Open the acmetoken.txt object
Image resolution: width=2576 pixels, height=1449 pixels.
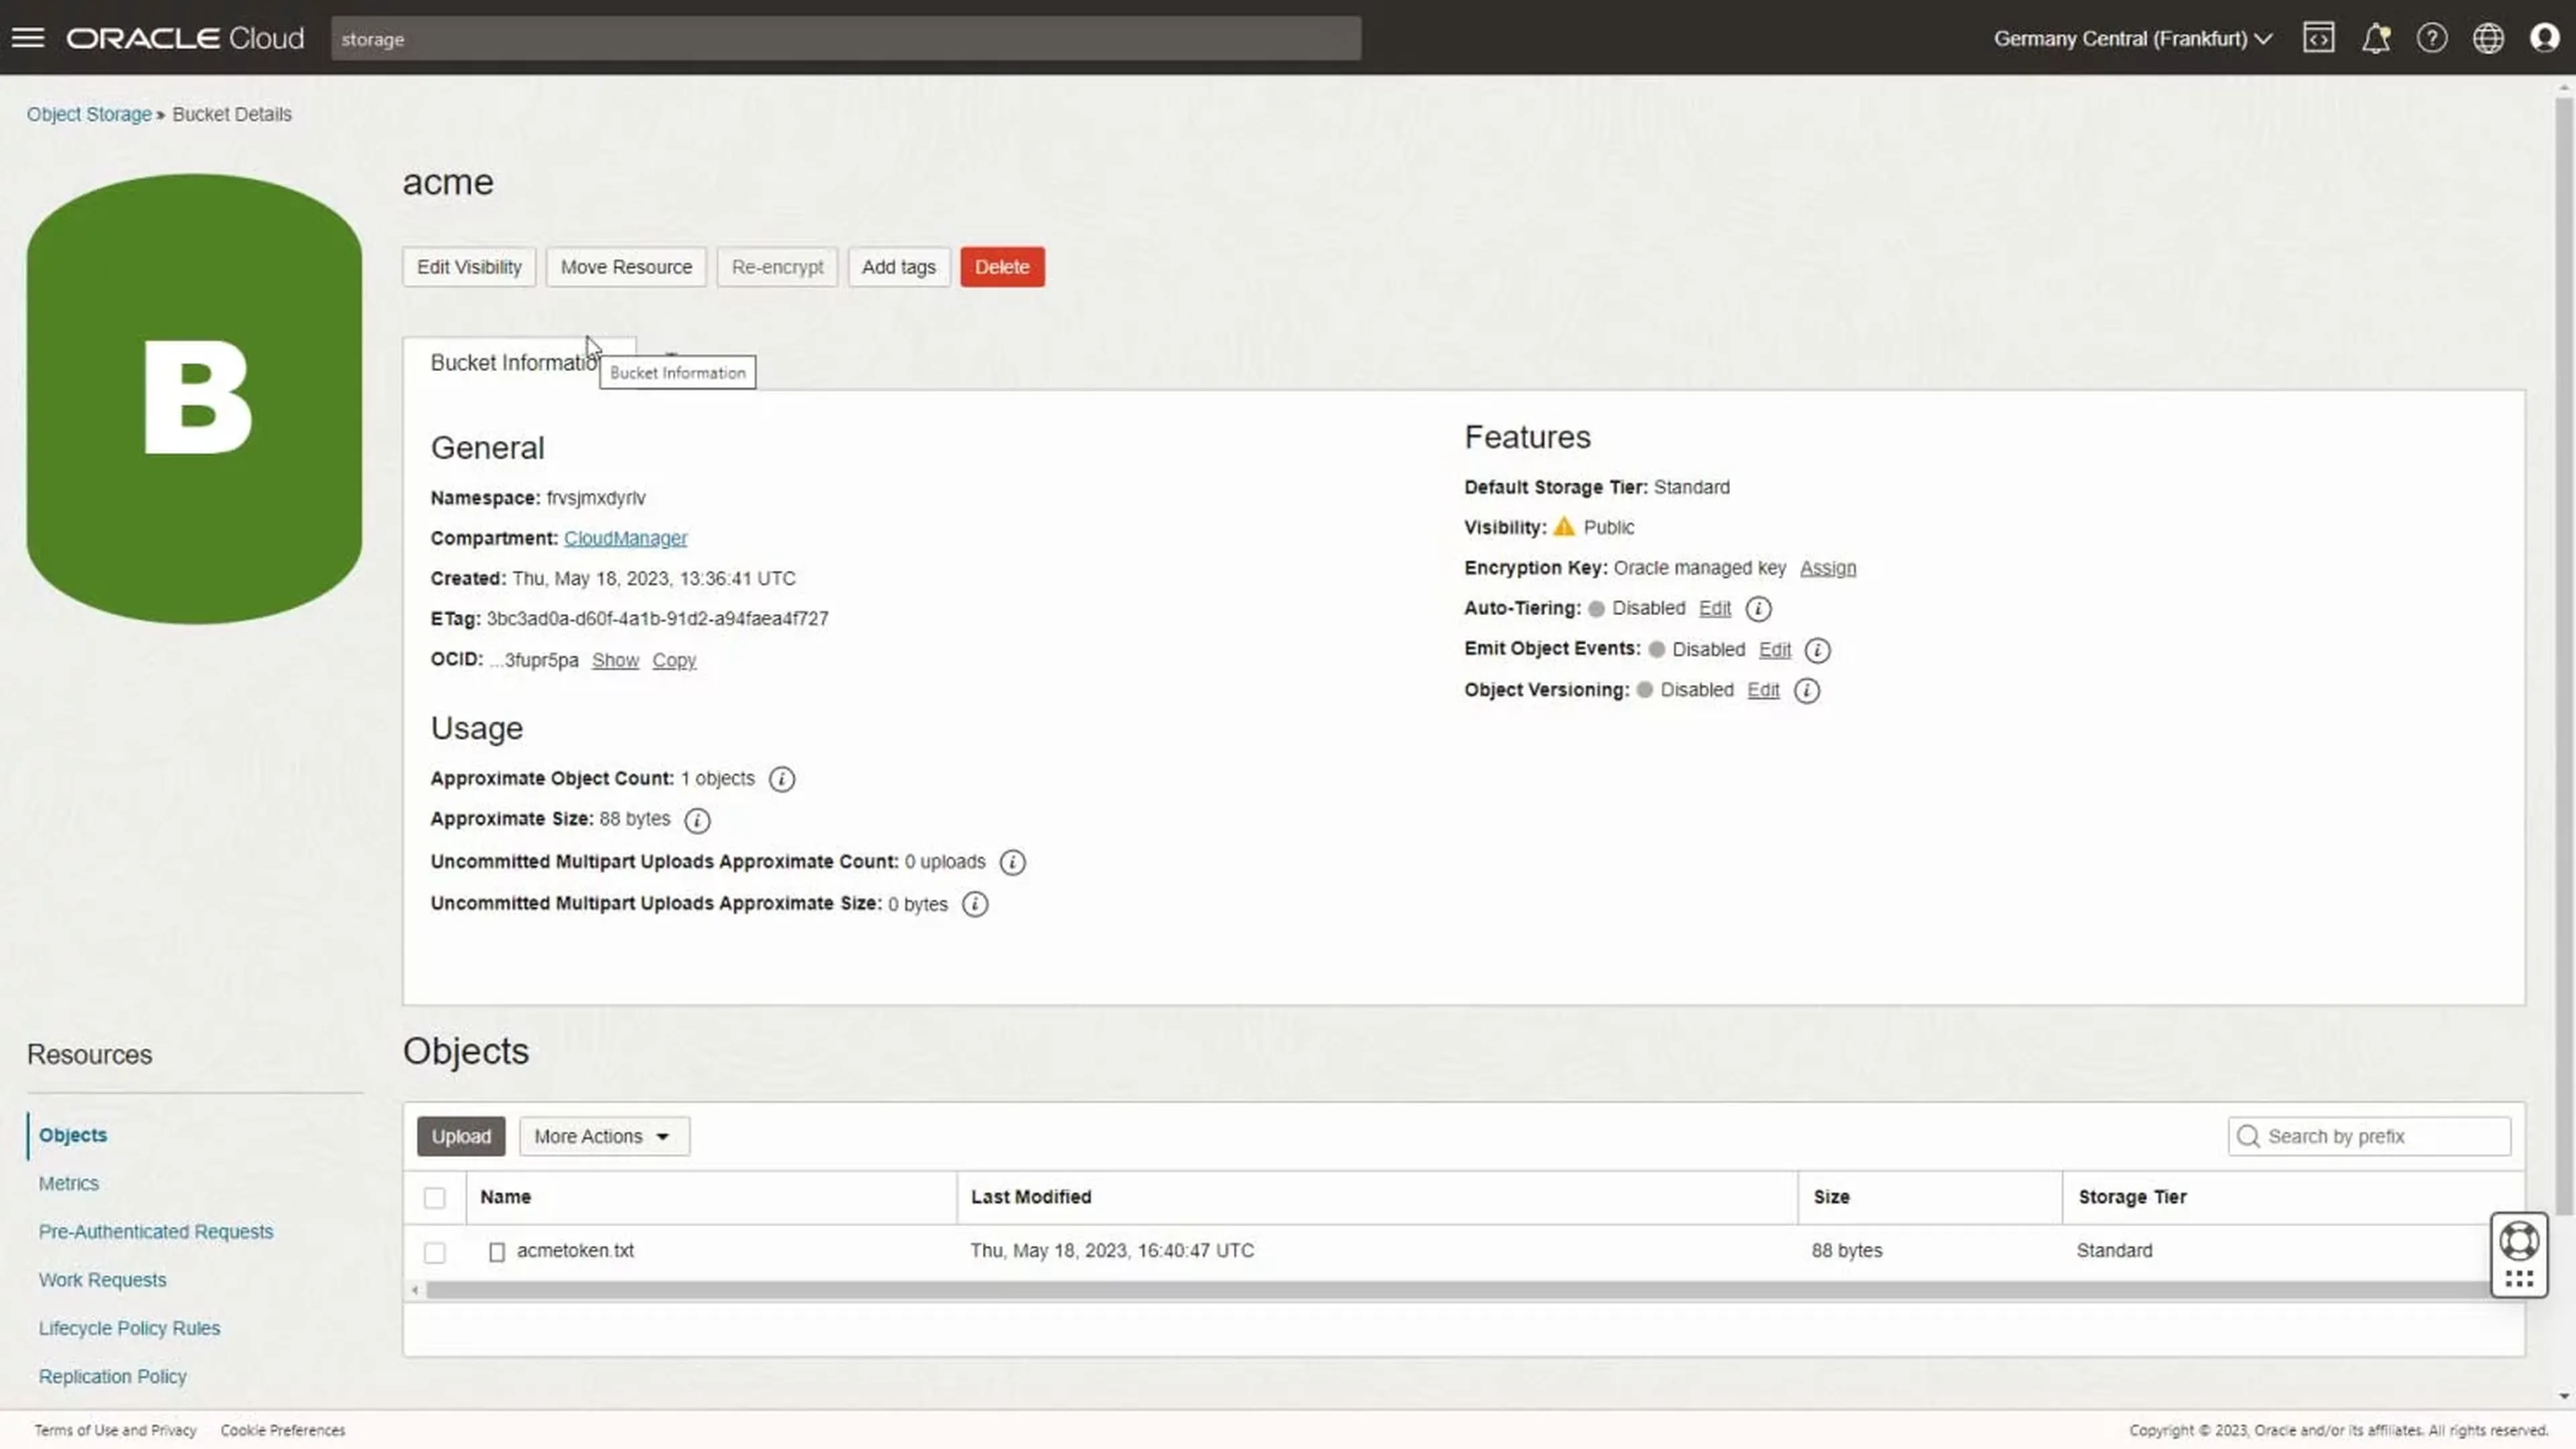click(575, 1250)
